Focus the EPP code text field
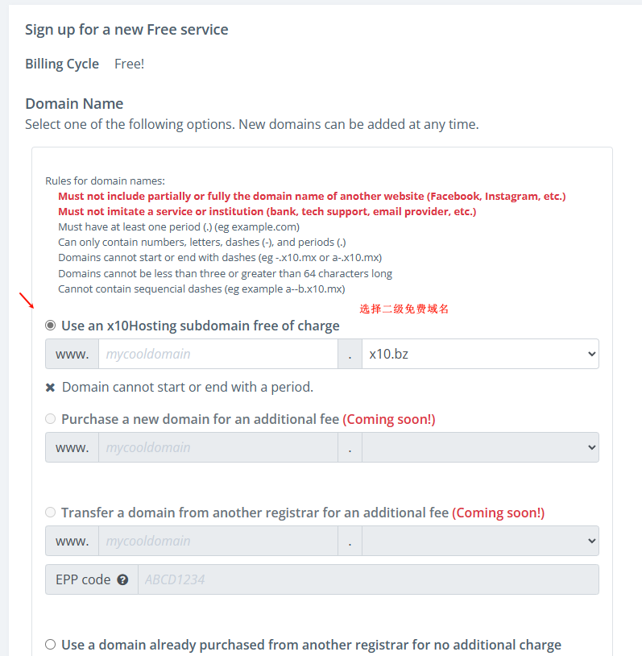The height and width of the screenshot is (656, 642). pyautogui.click(x=367, y=579)
